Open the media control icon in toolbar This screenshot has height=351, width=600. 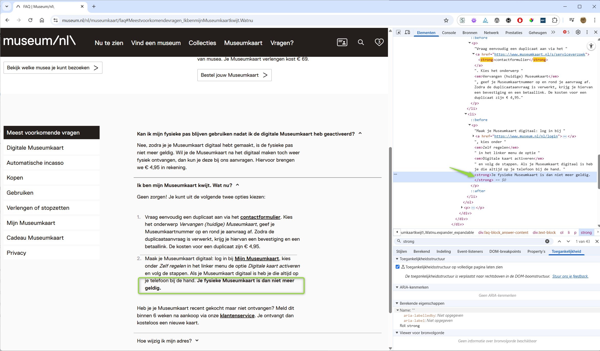[x=572, y=20]
